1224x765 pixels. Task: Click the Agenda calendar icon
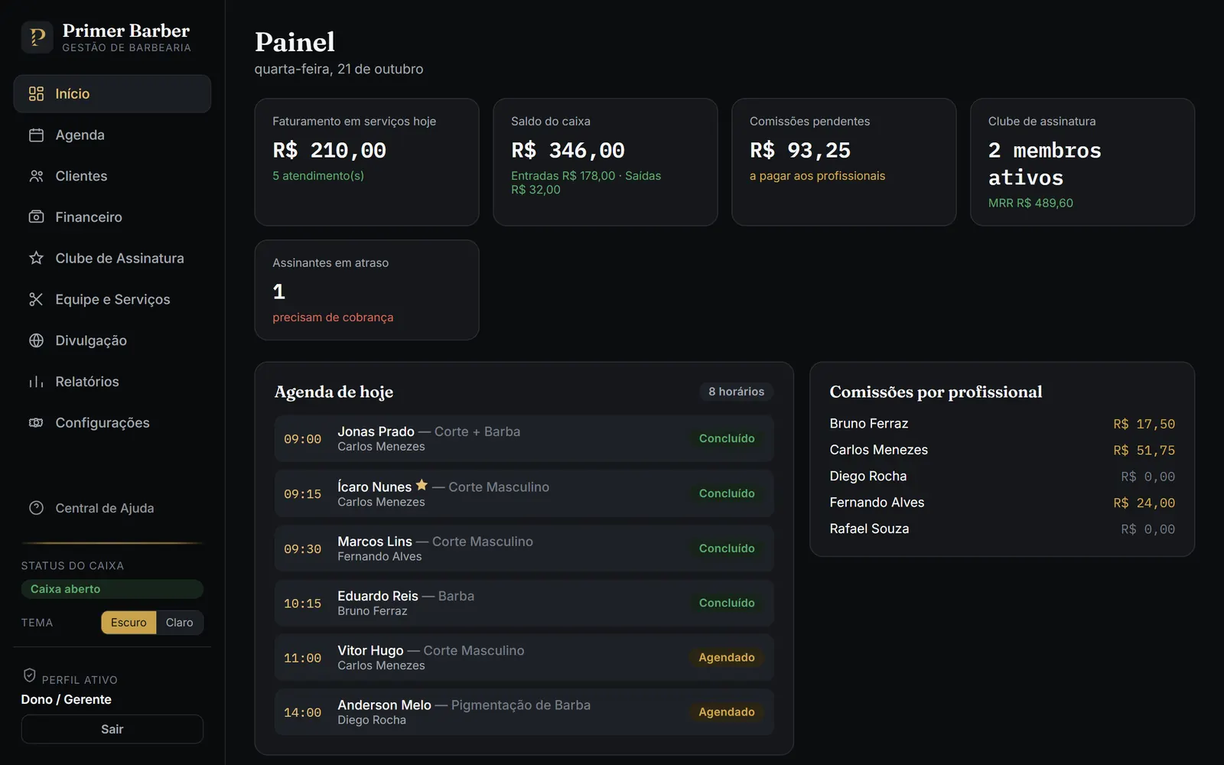pyautogui.click(x=36, y=135)
